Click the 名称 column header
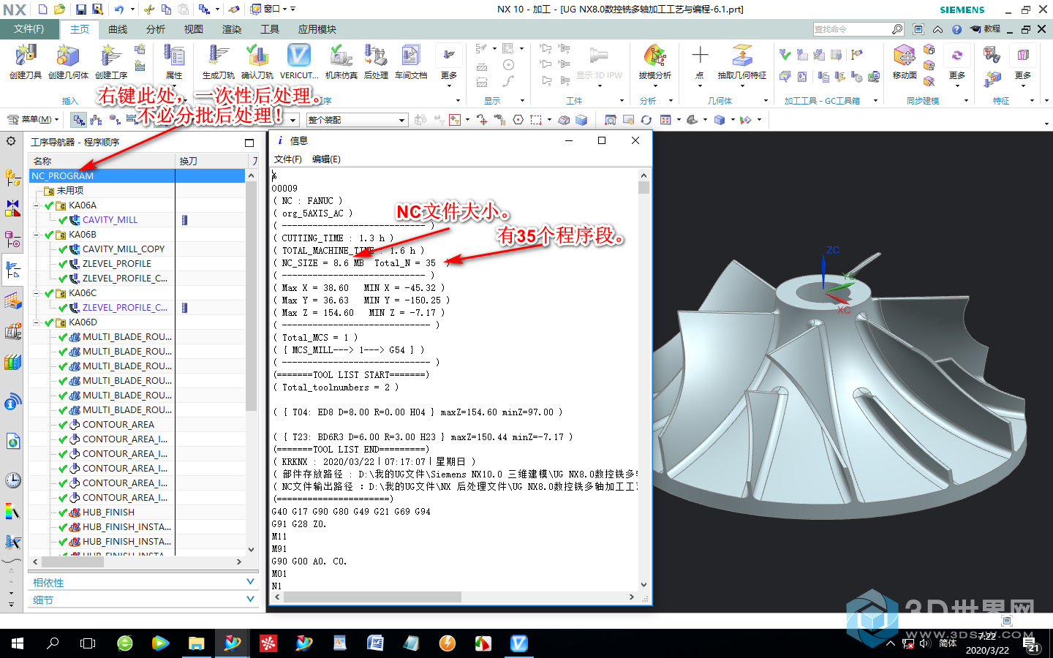The image size is (1053, 658). (x=102, y=161)
